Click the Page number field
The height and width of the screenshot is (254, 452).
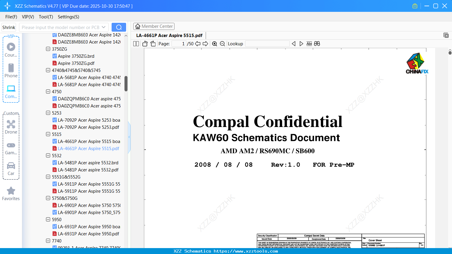click(179, 44)
